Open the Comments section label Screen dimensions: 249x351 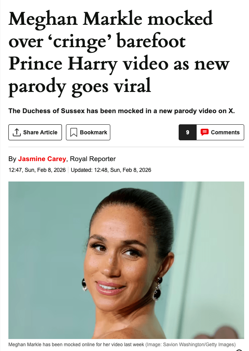[225, 132]
